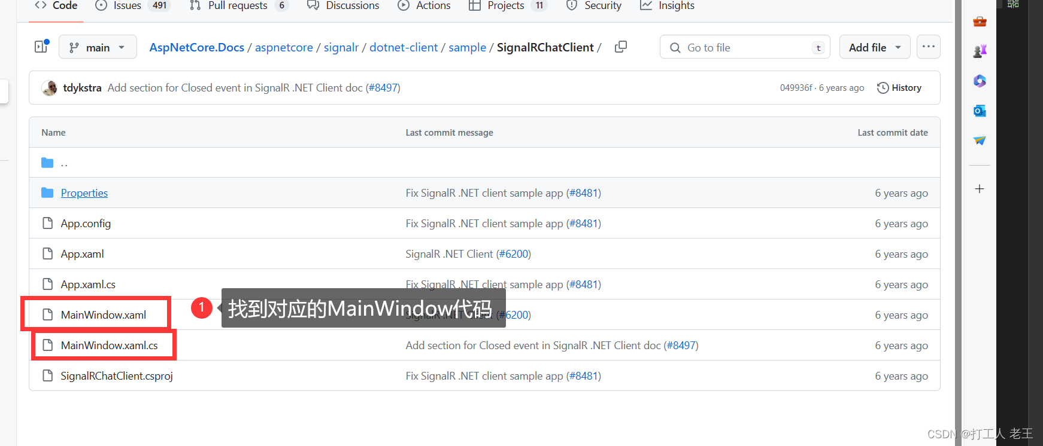Go to signalr breadcrumb folder
1043x446 pixels.
tap(341, 47)
